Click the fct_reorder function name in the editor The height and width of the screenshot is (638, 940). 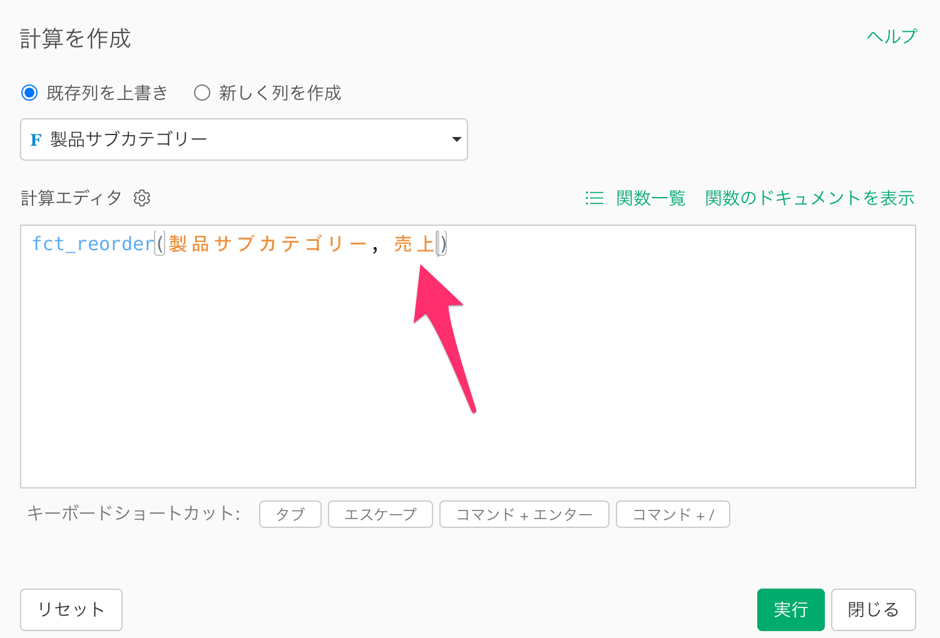[93, 244]
